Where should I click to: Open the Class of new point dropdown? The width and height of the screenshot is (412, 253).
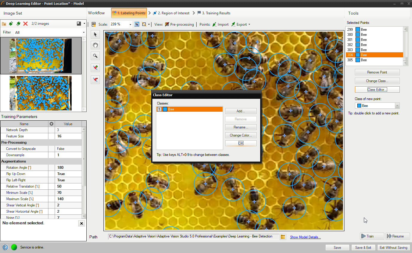pyautogui.click(x=397, y=106)
